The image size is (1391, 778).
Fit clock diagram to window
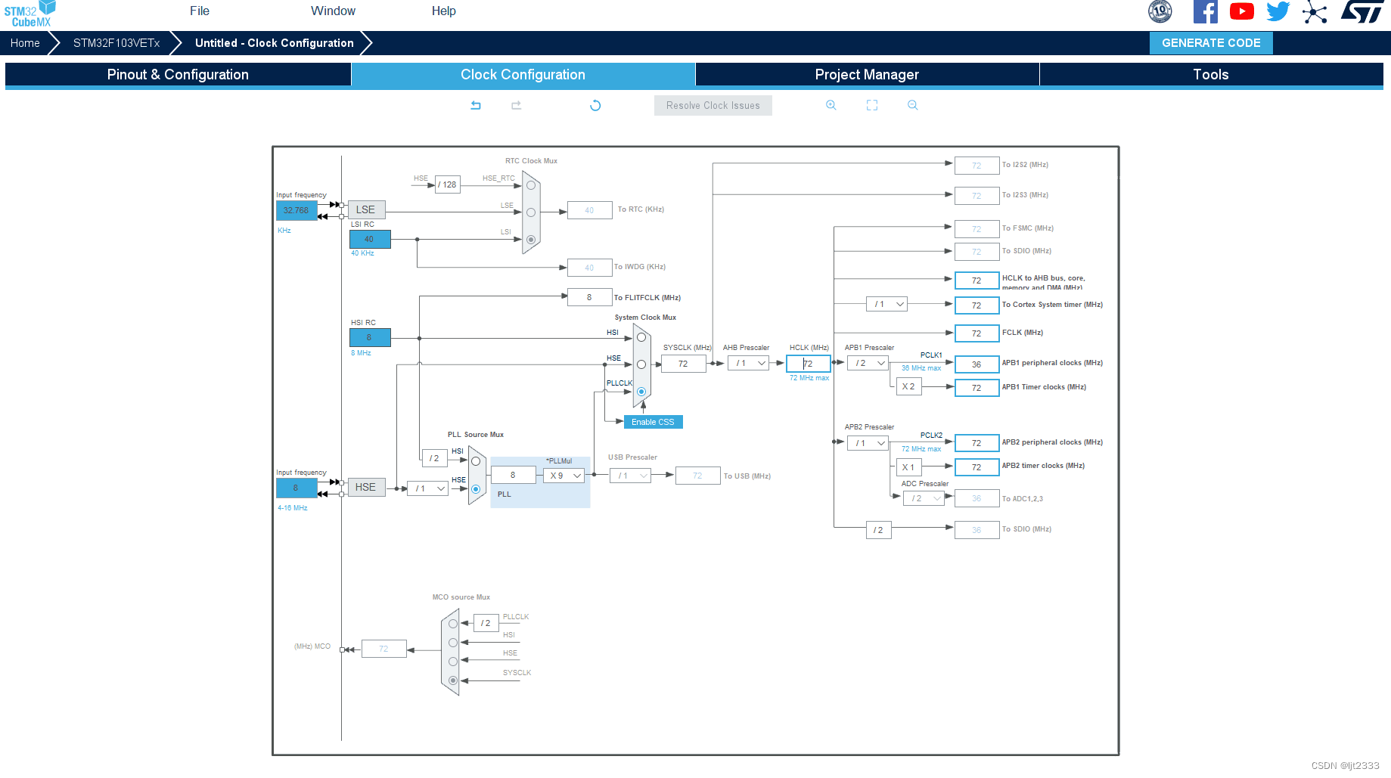872,105
